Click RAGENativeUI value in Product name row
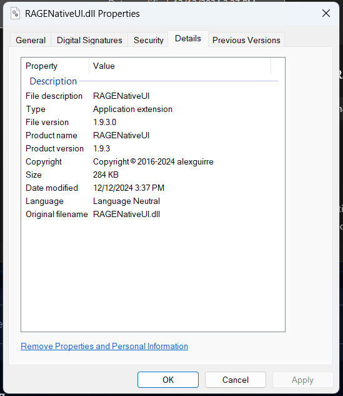This screenshot has width=343, height=396. 121,135
